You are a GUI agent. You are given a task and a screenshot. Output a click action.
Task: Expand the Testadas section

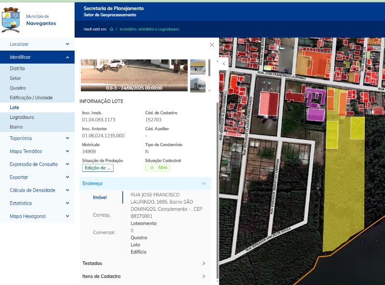tap(145, 263)
